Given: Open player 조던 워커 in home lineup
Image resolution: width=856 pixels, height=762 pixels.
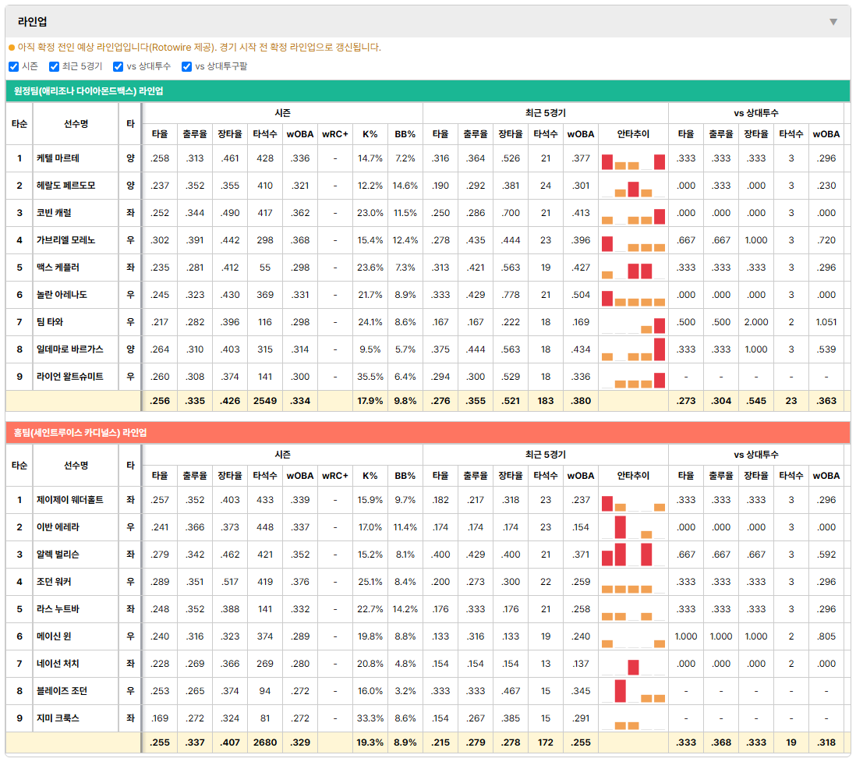Looking at the screenshot, I should (x=54, y=582).
